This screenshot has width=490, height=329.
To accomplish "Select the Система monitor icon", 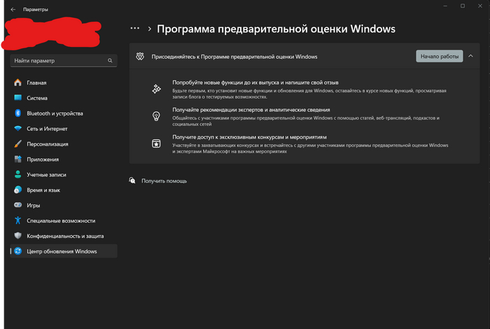I will point(17,98).
